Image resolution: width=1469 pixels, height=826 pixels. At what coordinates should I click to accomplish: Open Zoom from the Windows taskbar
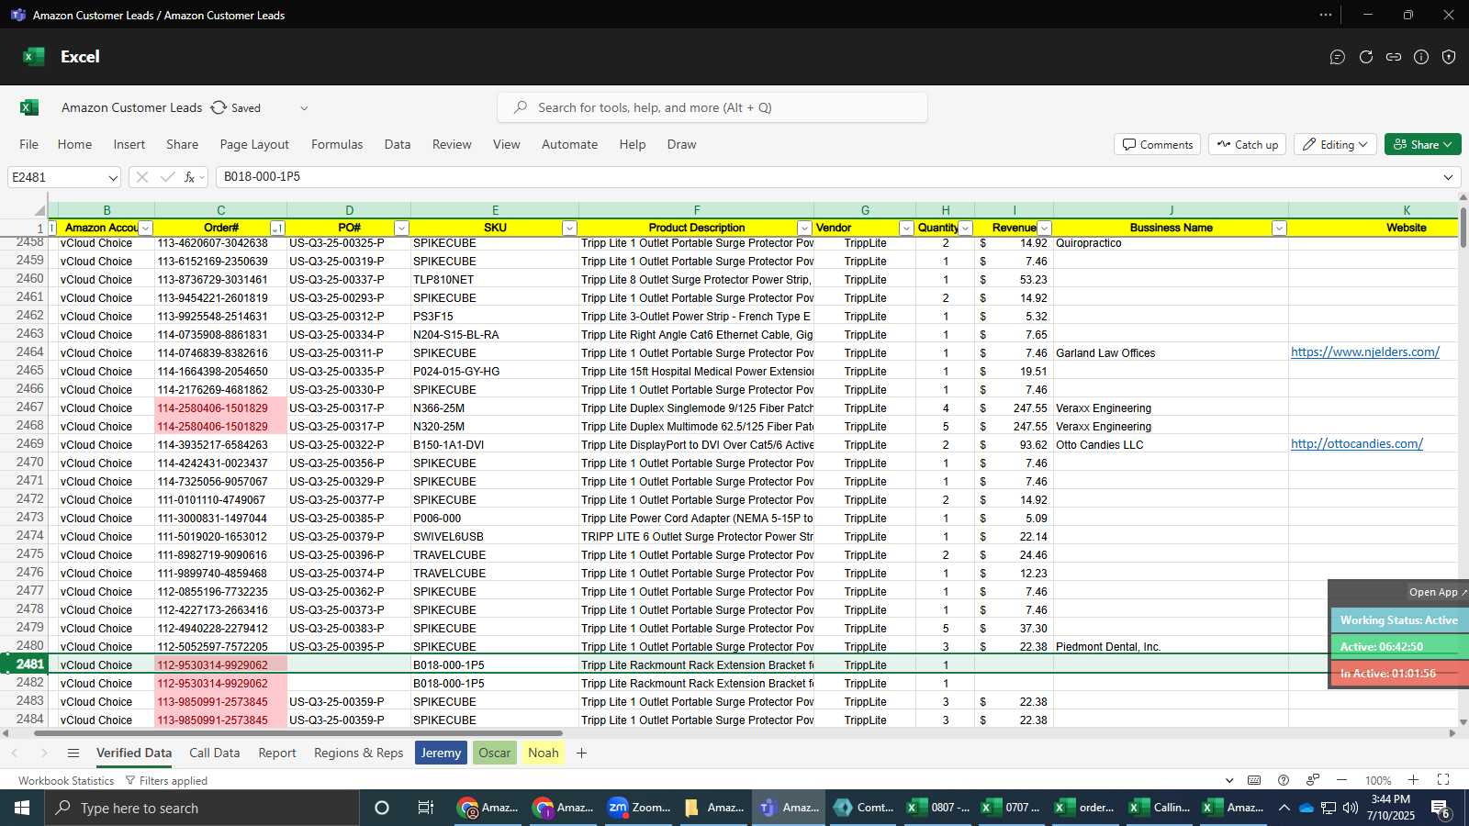(x=639, y=808)
